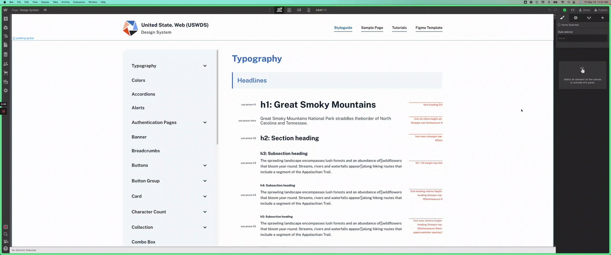Open the Extensions menu in menu bar
This screenshot has height=255, width=611.
click(x=79, y=2)
